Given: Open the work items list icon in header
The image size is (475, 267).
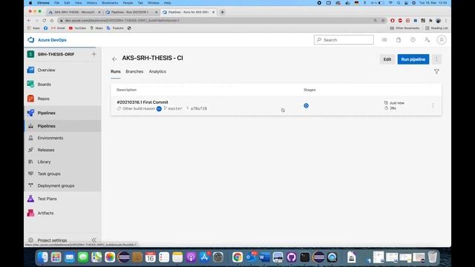Looking at the screenshot, I should 384,40.
